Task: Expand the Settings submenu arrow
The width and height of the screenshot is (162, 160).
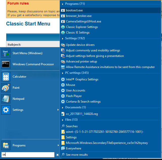Action: [x=58, y=110]
